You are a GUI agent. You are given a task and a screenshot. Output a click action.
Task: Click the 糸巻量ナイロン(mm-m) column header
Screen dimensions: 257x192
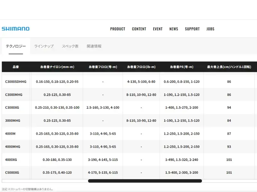57,67
